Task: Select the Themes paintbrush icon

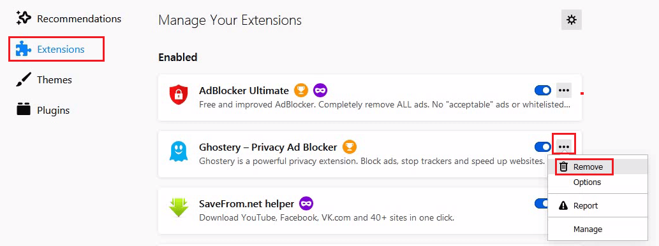Action: [x=24, y=79]
